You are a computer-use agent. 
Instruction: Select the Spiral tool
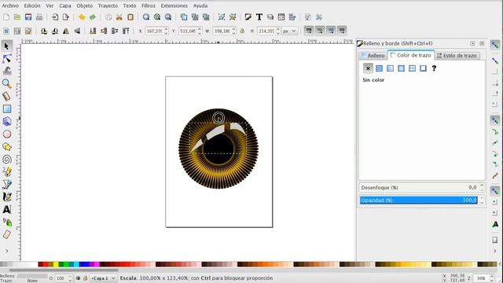7,159
